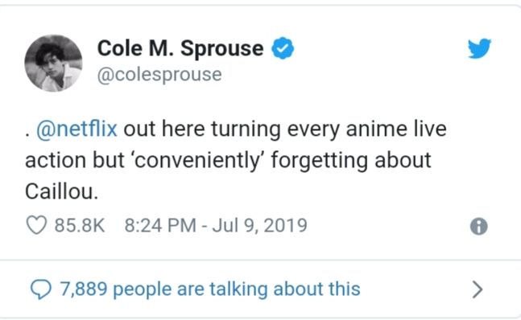Viewport: 521px width, 320px height.
Task: Open Cole Sprouse's profile picture
Action: 53,63
